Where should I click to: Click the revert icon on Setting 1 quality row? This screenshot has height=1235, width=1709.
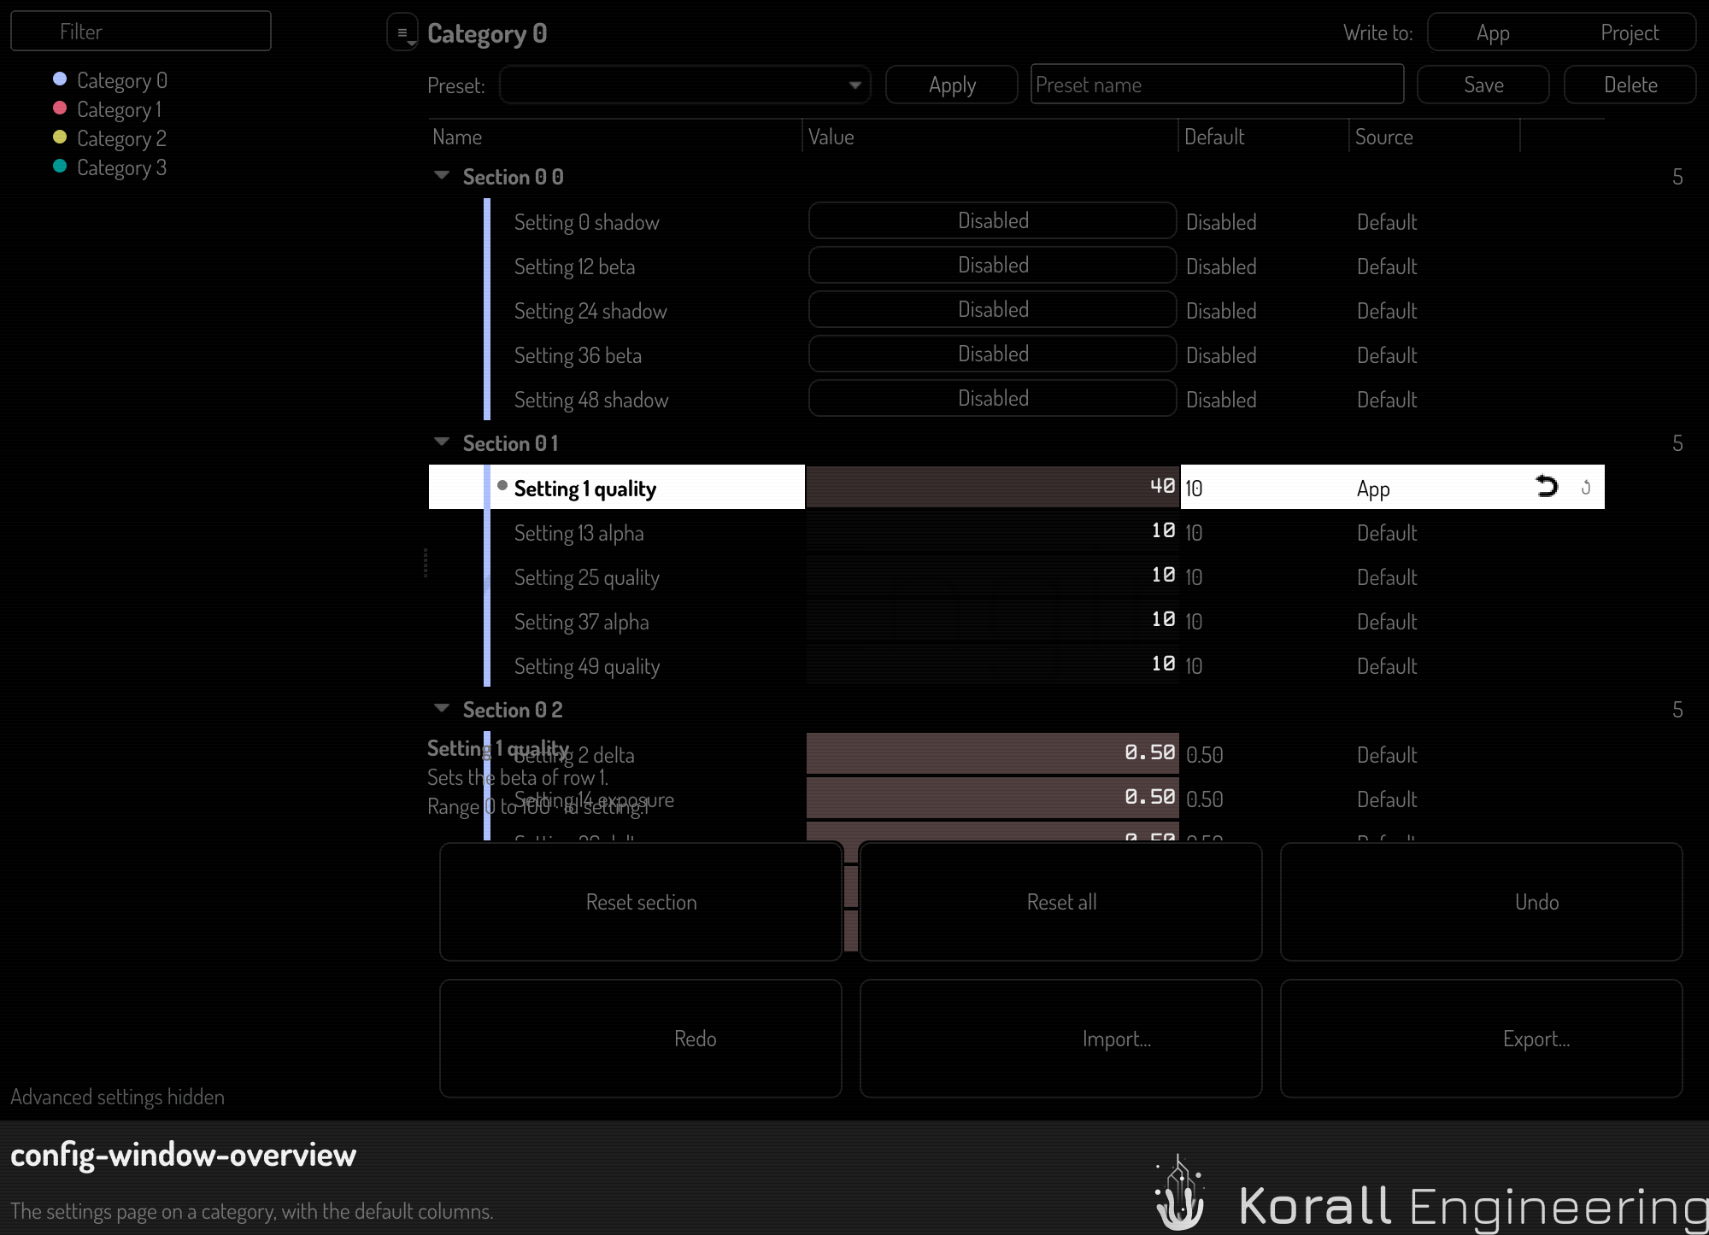pos(1547,487)
